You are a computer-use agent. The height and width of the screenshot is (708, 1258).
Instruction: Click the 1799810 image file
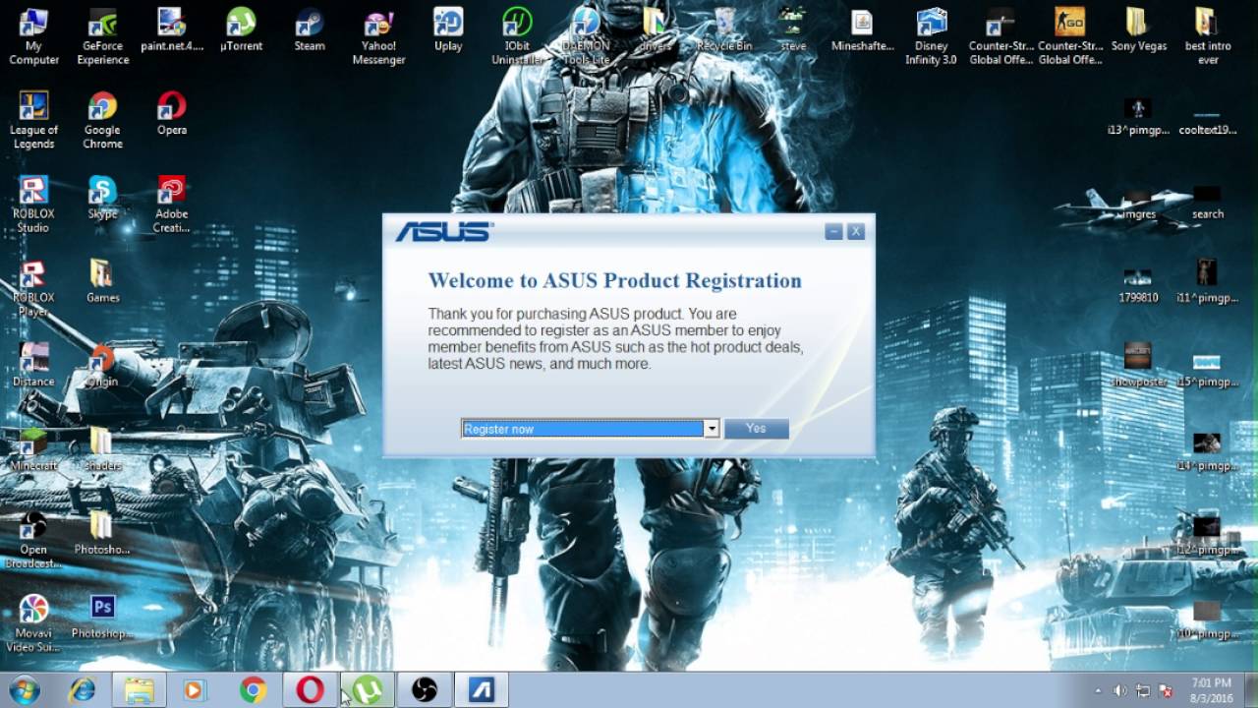1138,281
